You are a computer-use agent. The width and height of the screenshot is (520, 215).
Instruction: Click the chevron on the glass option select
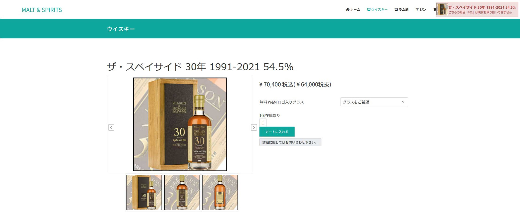click(x=403, y=102)
